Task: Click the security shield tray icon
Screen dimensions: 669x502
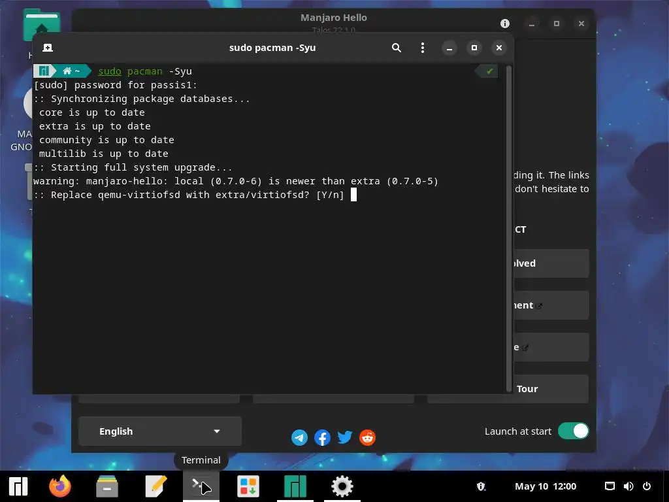Action: click(x=481, y=486)
